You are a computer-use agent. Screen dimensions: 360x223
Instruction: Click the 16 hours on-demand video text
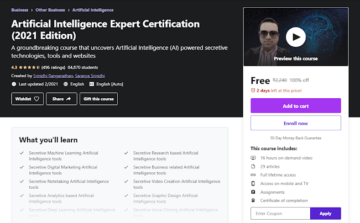(286, 158)
